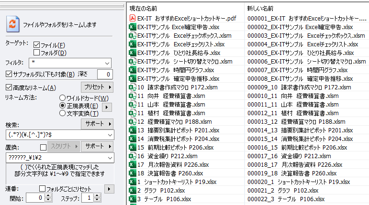Open the 連番 options arrow button
Viewport: 369px width, 205px height.
[x=109, y=189]
